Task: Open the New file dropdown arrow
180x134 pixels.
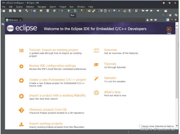Action: (7, 11)
